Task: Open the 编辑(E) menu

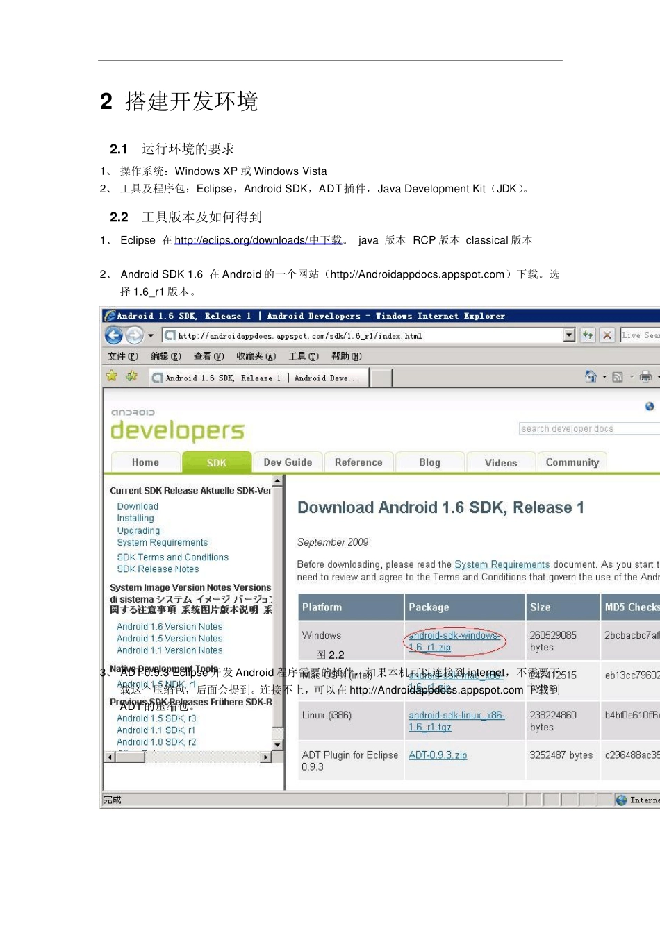Action: pos(166,356)
